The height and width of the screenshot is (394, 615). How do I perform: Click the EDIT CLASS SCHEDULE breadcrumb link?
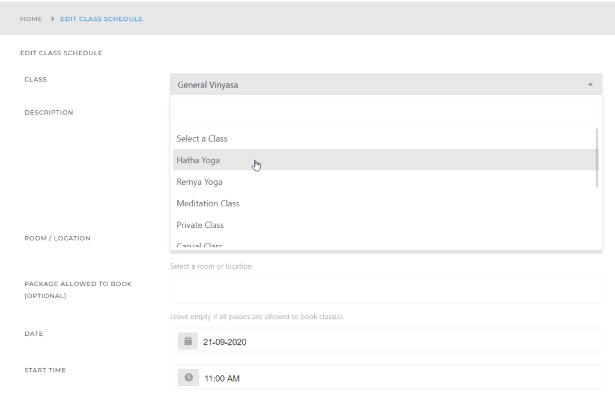click(101, 19)
